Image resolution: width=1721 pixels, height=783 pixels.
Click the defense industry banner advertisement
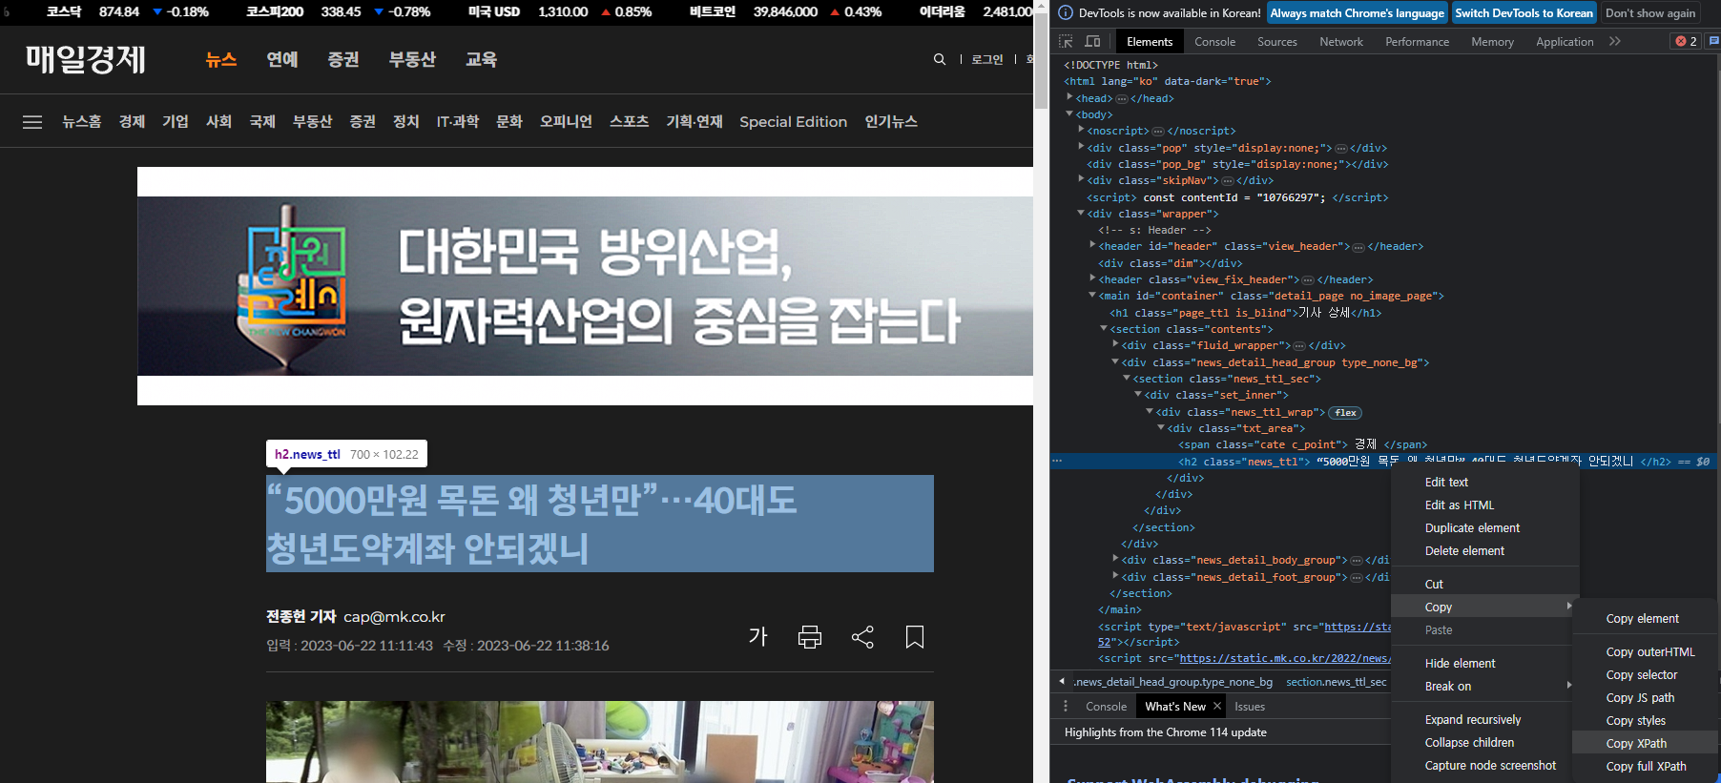tap(585, 286)
